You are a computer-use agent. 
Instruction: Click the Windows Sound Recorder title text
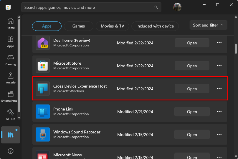pos(77,132)
